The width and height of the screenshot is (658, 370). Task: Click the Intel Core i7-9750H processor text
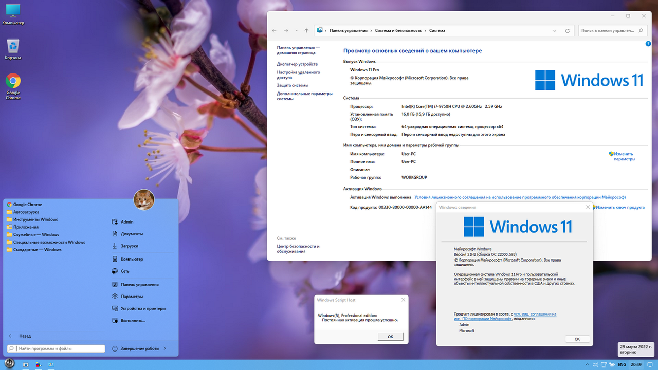(452, 106)
